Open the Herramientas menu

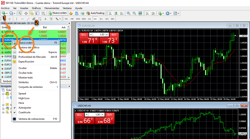coord(52,8)
